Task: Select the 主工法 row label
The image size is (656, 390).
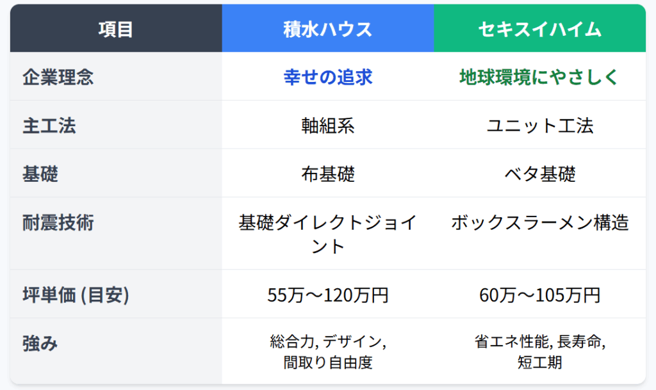Action: coord(49,126)
